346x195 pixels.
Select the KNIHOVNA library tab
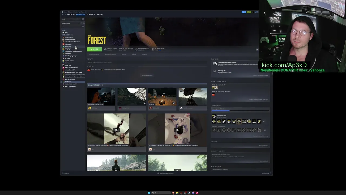point(81,15)
